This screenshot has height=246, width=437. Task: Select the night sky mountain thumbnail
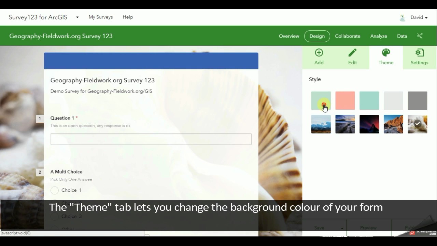(x=369, y=124)
